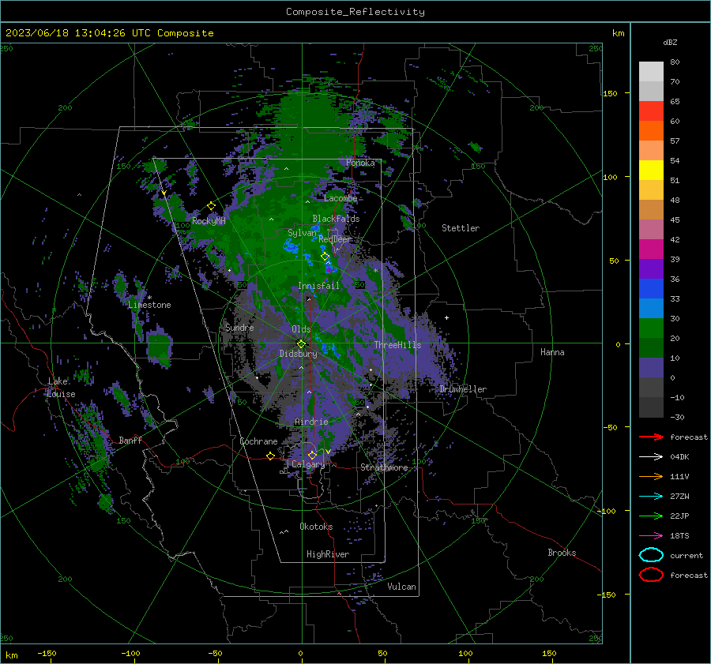Viewport: 711px width, 664px height.
Task: Click the Ponoka city label
Action: click(360, 163)
